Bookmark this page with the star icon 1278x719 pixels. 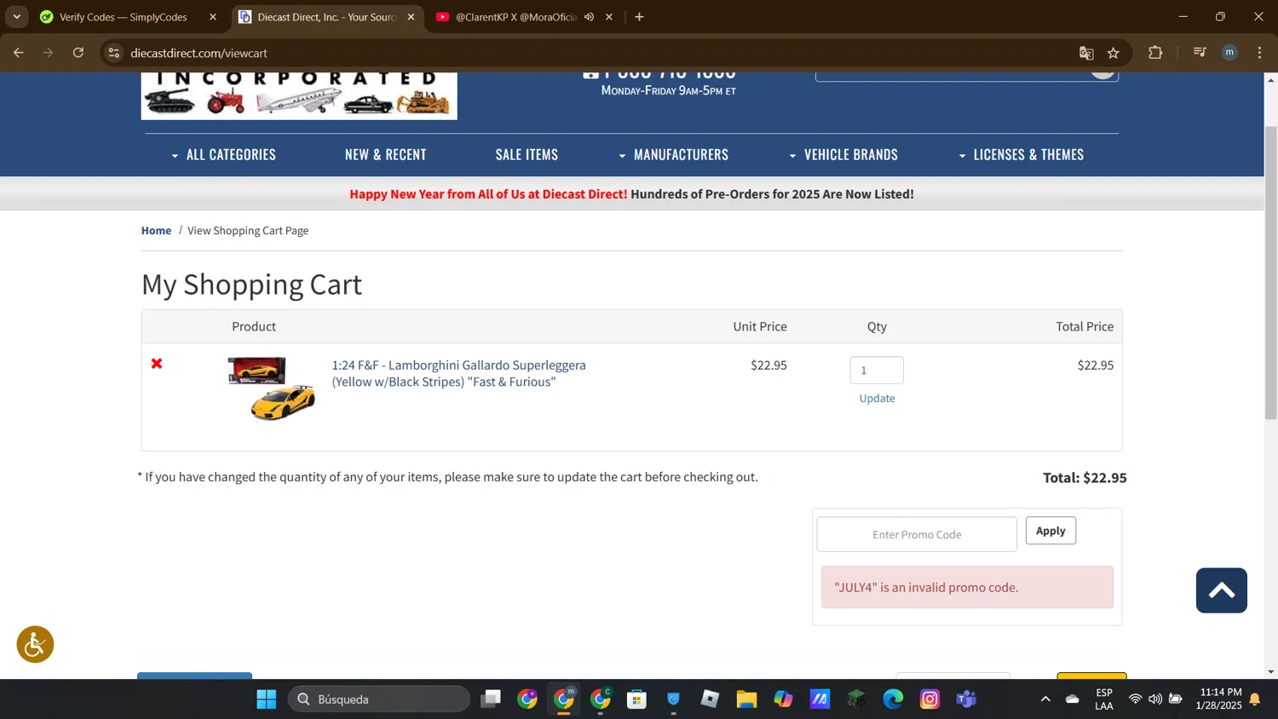pos(1113,53)
